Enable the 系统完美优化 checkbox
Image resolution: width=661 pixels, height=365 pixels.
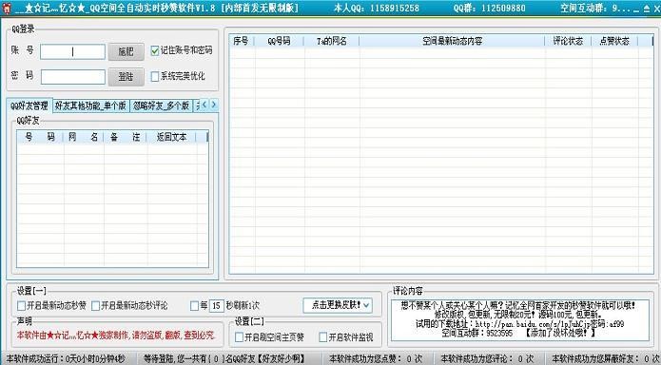(155, 76)
